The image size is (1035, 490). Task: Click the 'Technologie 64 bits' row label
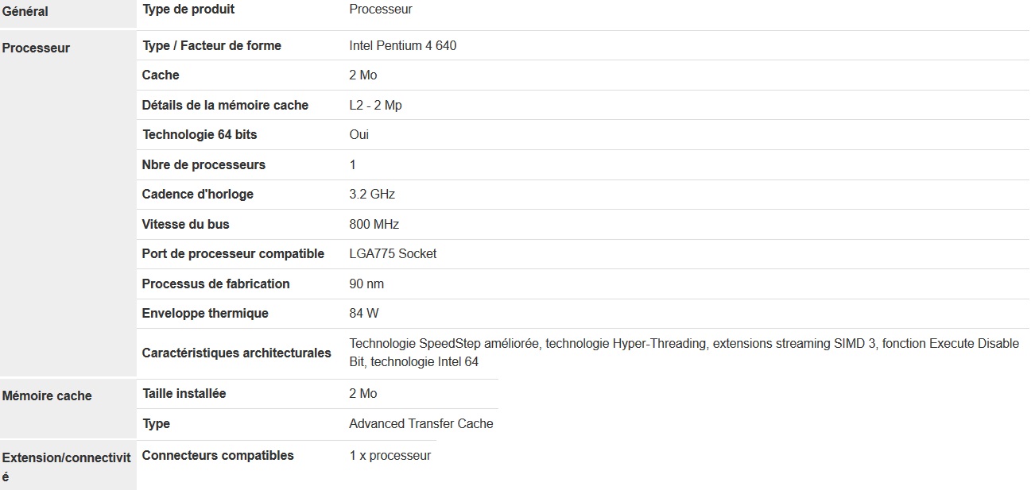200,134
